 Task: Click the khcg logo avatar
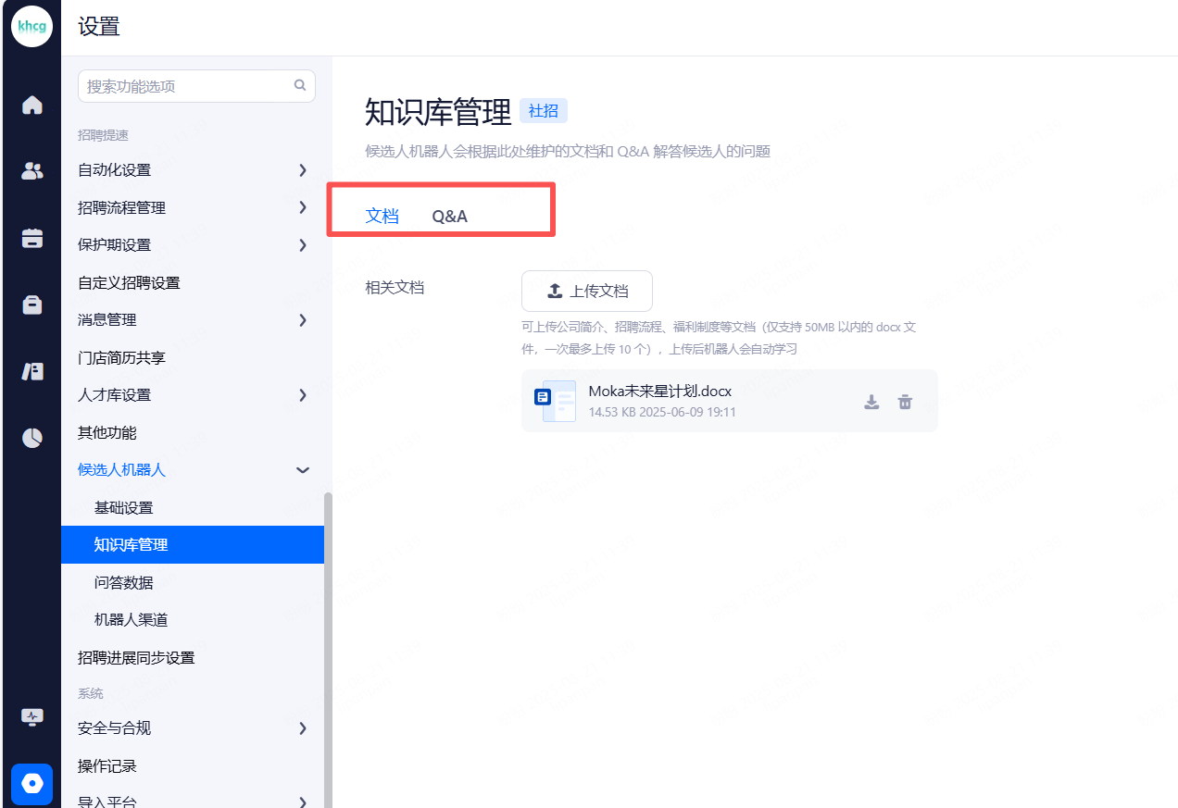[x=32, y=27]
